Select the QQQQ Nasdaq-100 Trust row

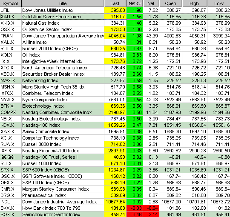[115, 157]
